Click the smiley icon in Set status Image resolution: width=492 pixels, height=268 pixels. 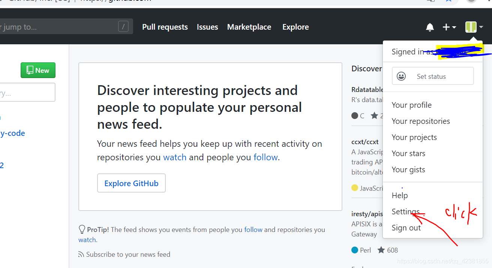[x=401, y=76]
